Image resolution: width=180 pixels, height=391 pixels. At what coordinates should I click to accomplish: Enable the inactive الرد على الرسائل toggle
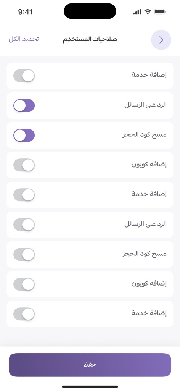pos(24,225)
